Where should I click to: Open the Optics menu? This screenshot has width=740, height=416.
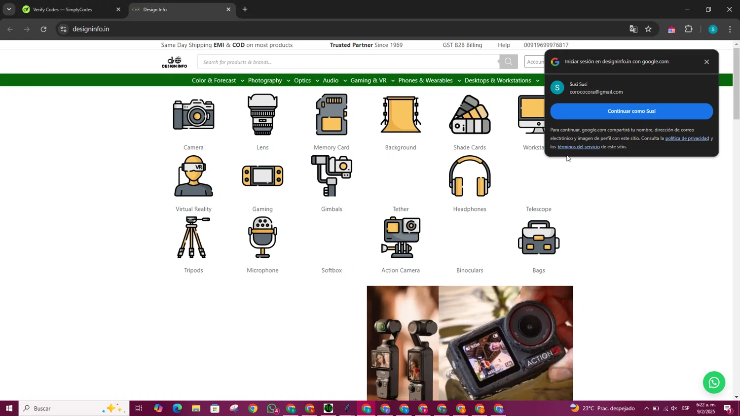click(302, 80)
